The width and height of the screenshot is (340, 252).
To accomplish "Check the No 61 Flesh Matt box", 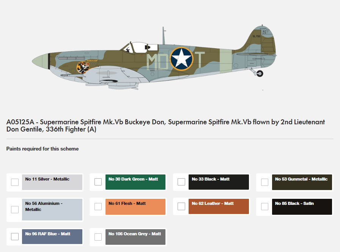I will point(98,206).
